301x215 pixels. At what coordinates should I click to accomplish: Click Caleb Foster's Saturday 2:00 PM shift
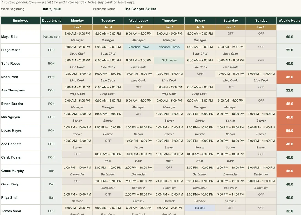coord(231,154)
